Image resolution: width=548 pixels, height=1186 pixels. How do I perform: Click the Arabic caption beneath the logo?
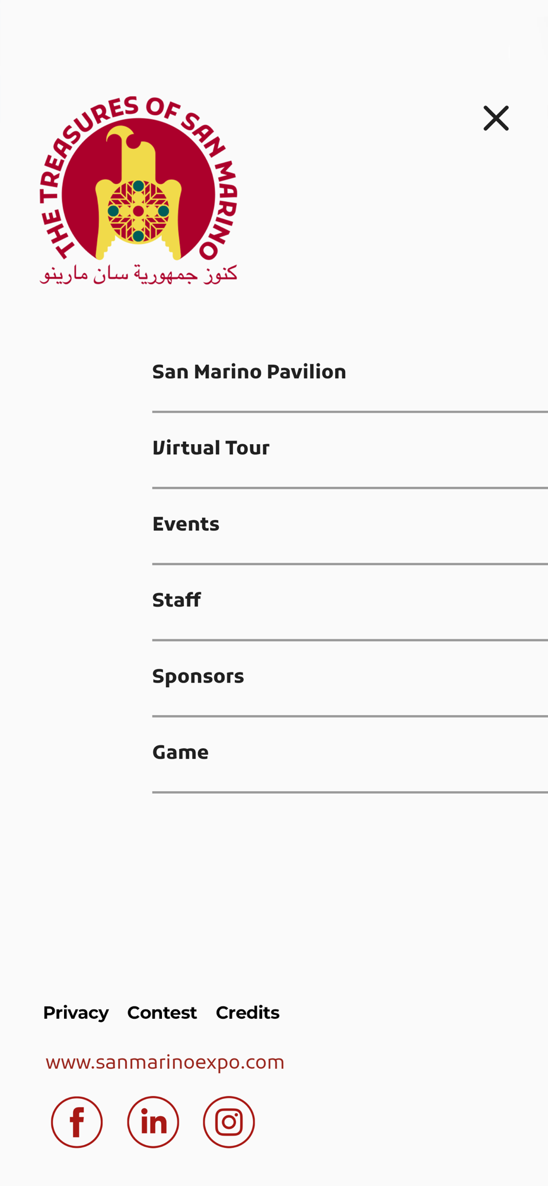[138, 273]
